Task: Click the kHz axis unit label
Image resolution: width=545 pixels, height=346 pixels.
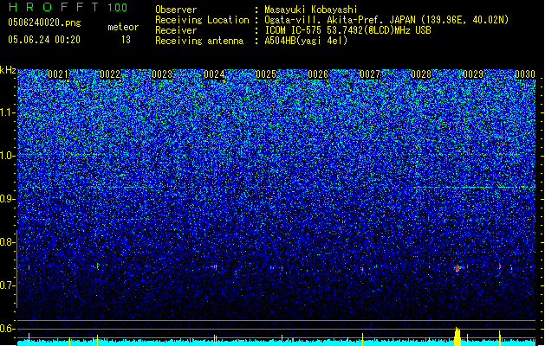Action: click(8, 70)
